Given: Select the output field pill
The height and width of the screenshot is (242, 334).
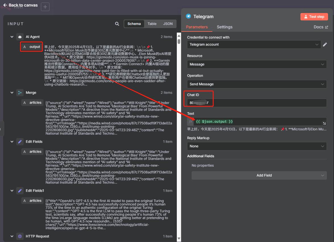Looking at the screenshot, I should coord(32,47).
